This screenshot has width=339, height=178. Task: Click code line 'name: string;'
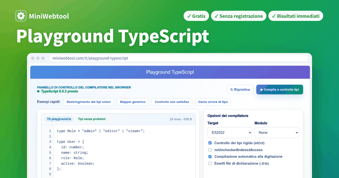click(75, 153)
